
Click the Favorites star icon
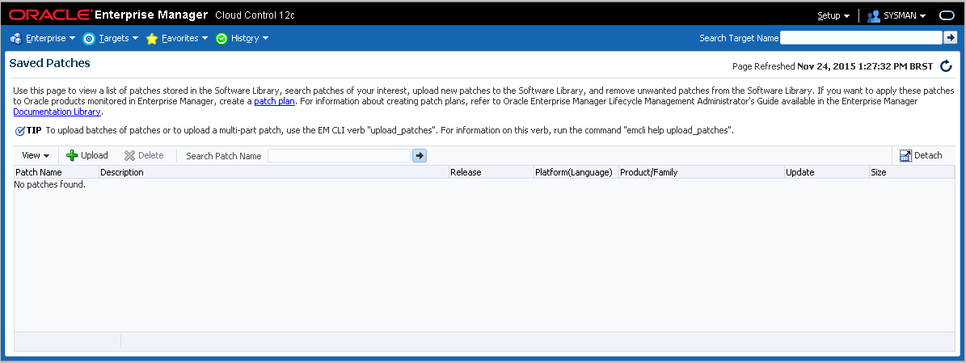(152, 39)
